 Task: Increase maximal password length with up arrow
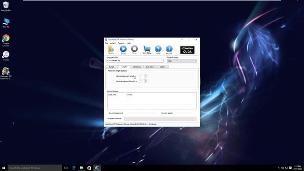(x=146, y=80)
